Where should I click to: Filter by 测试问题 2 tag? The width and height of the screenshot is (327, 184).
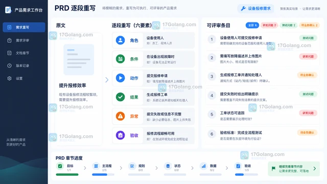(x=289, y=25)
